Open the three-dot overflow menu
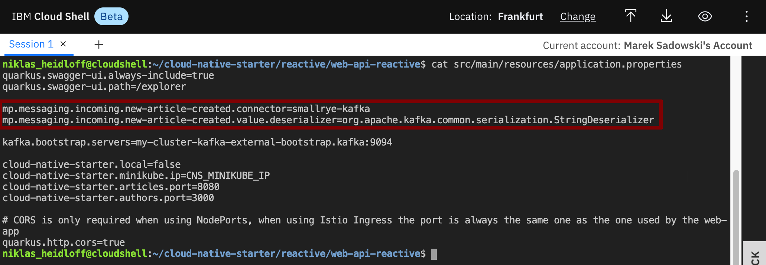The width and height of the screenshot is (766, 265). pos(746,16)
